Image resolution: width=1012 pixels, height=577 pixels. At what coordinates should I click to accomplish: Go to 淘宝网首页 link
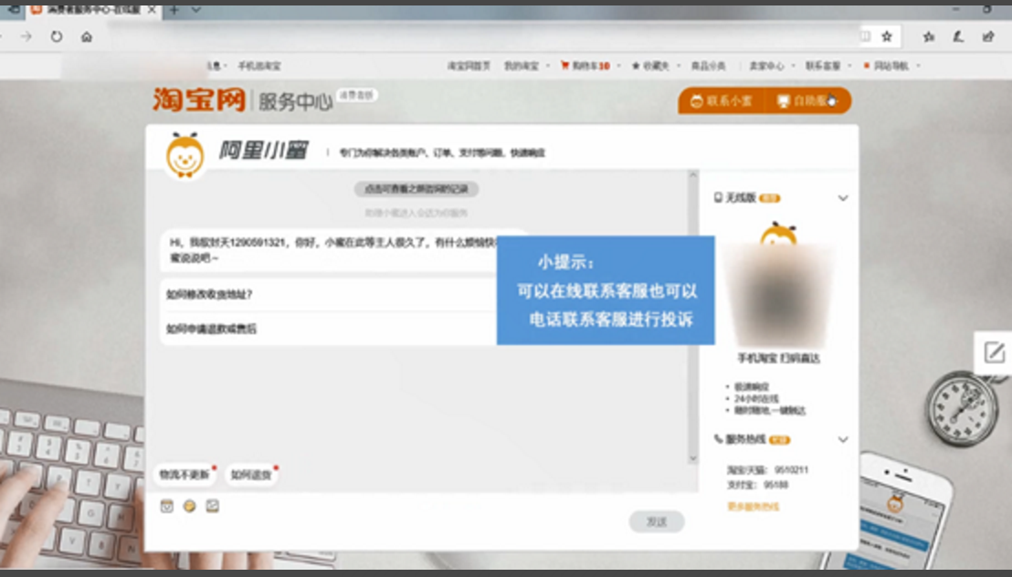point(469,66)
